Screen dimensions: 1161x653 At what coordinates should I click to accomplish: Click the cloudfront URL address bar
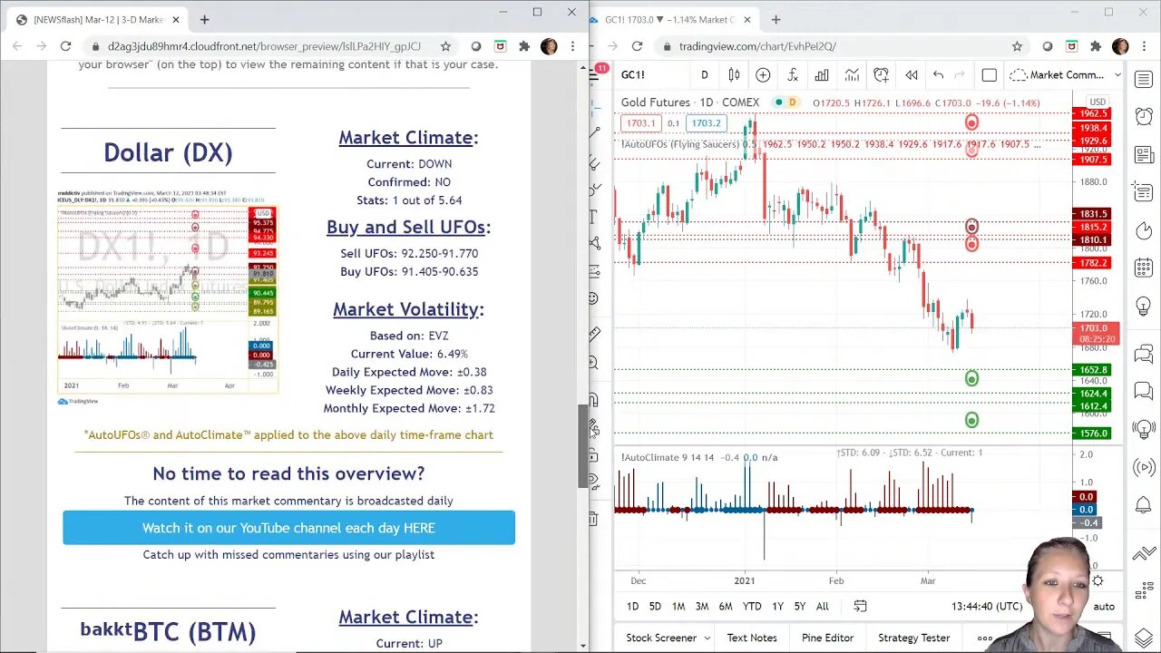click(264, 46)
